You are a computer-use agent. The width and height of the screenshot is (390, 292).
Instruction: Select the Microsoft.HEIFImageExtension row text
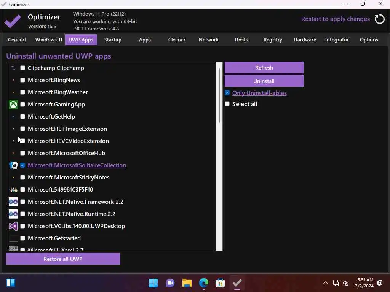(x=67, y=129)
